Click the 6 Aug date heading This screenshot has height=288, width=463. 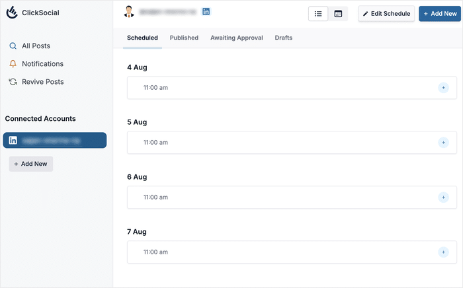tap(137, 177)
